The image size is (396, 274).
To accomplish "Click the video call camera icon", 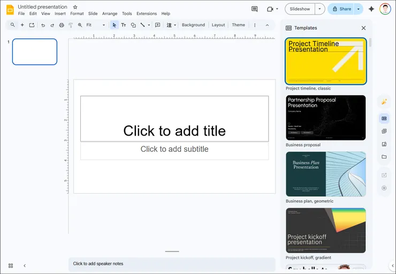I will pyautogui.click(x=270, y=9).
